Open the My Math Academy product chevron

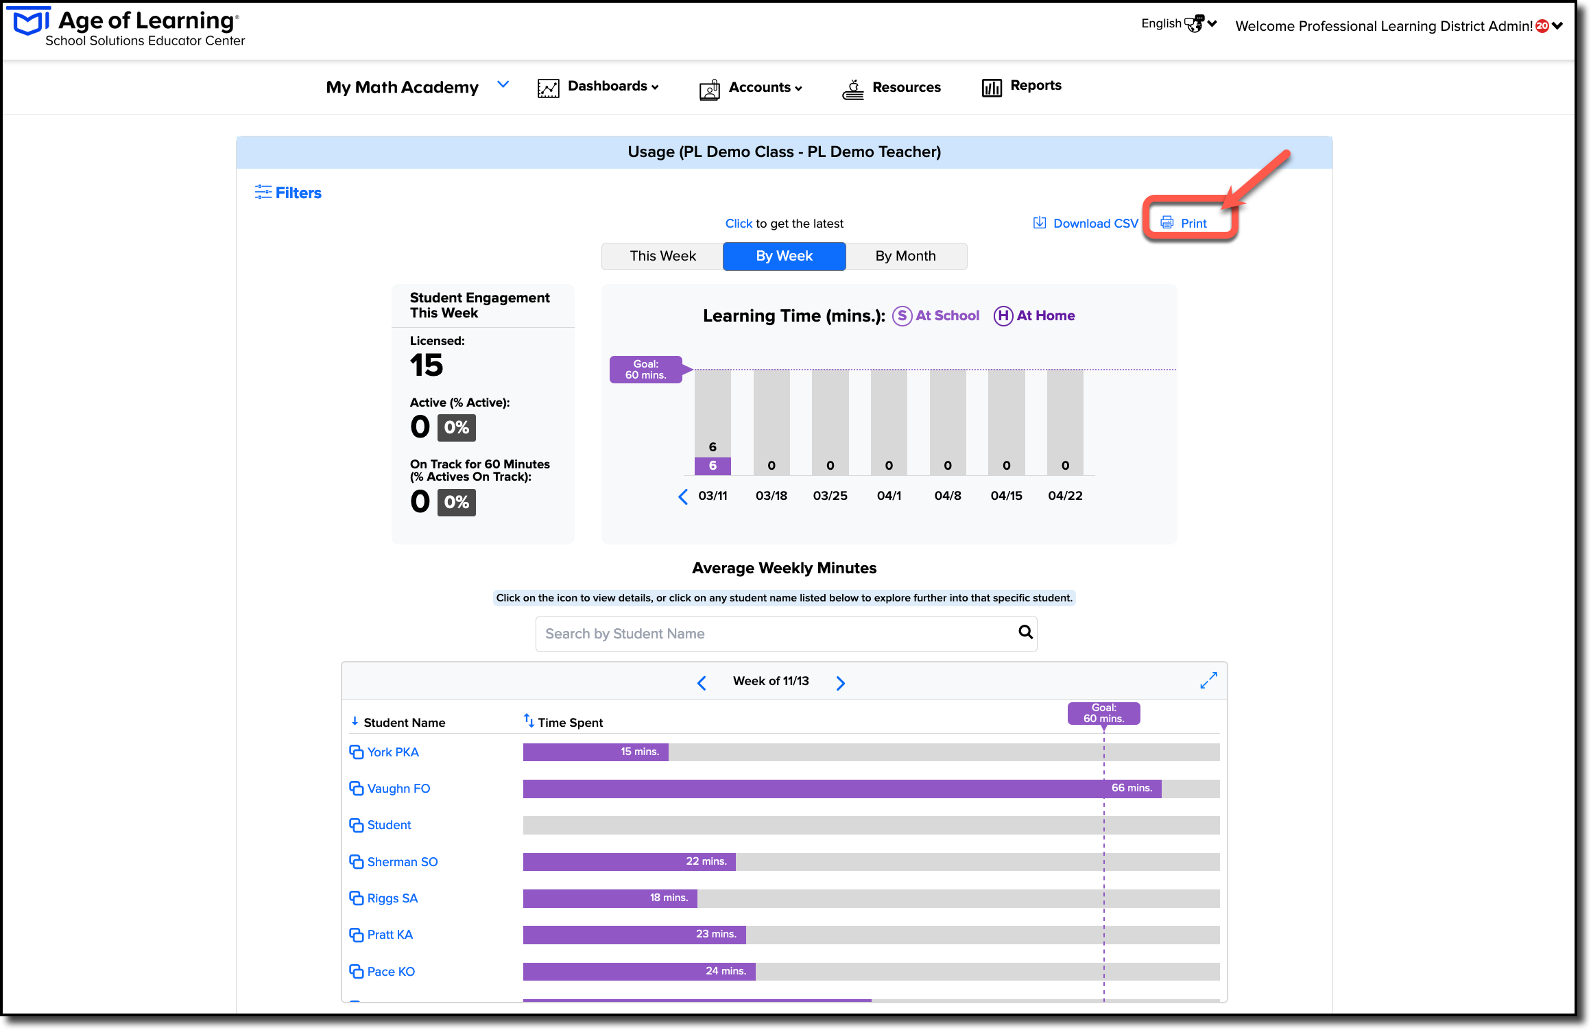click(x=503, y=84)
